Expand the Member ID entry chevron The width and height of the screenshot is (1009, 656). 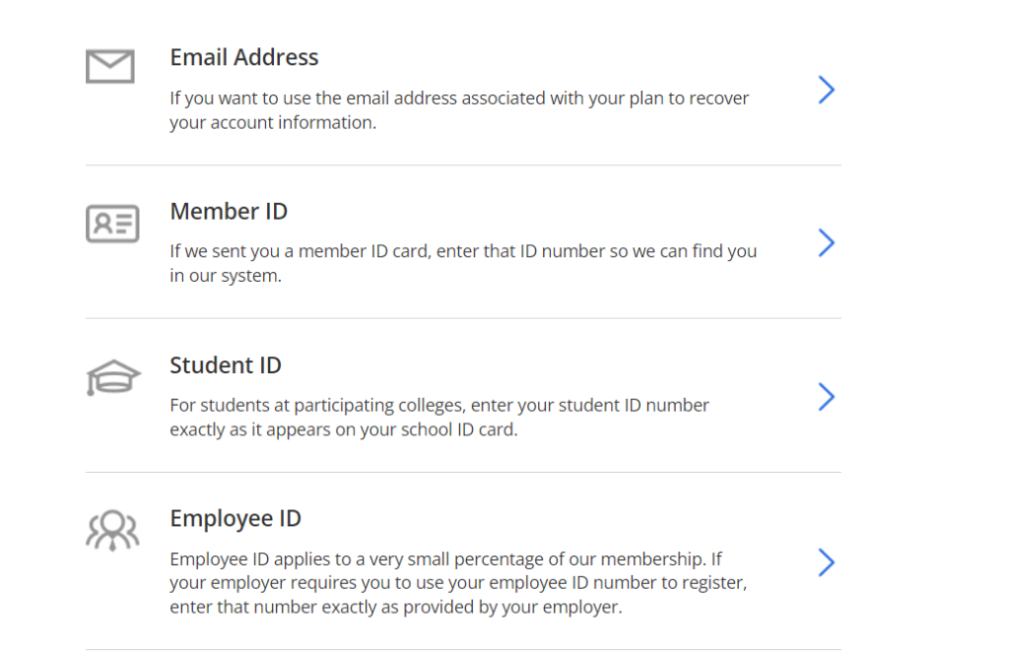pos(826,243)
